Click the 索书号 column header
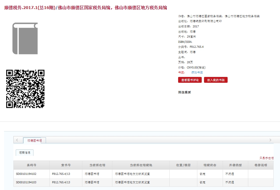Viewport: 280px width, 190px height. point(66,165)
